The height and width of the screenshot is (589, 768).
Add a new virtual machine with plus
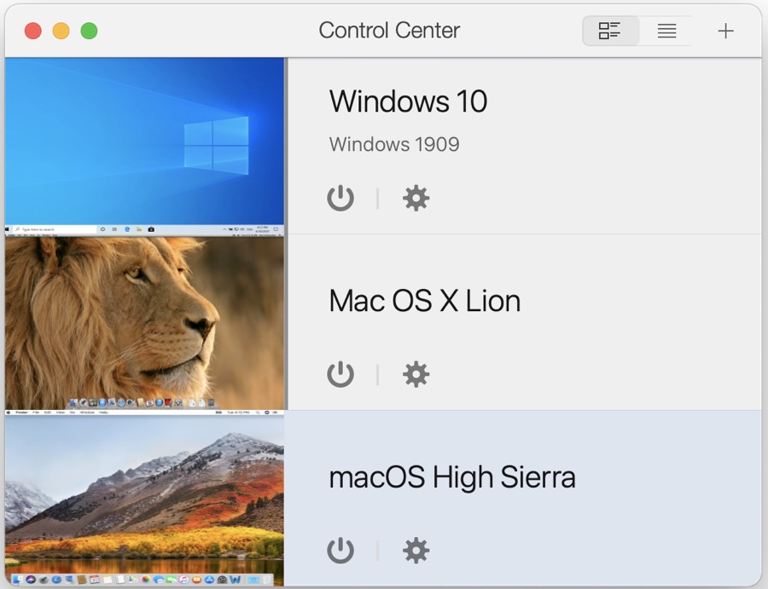click(725, 31)
